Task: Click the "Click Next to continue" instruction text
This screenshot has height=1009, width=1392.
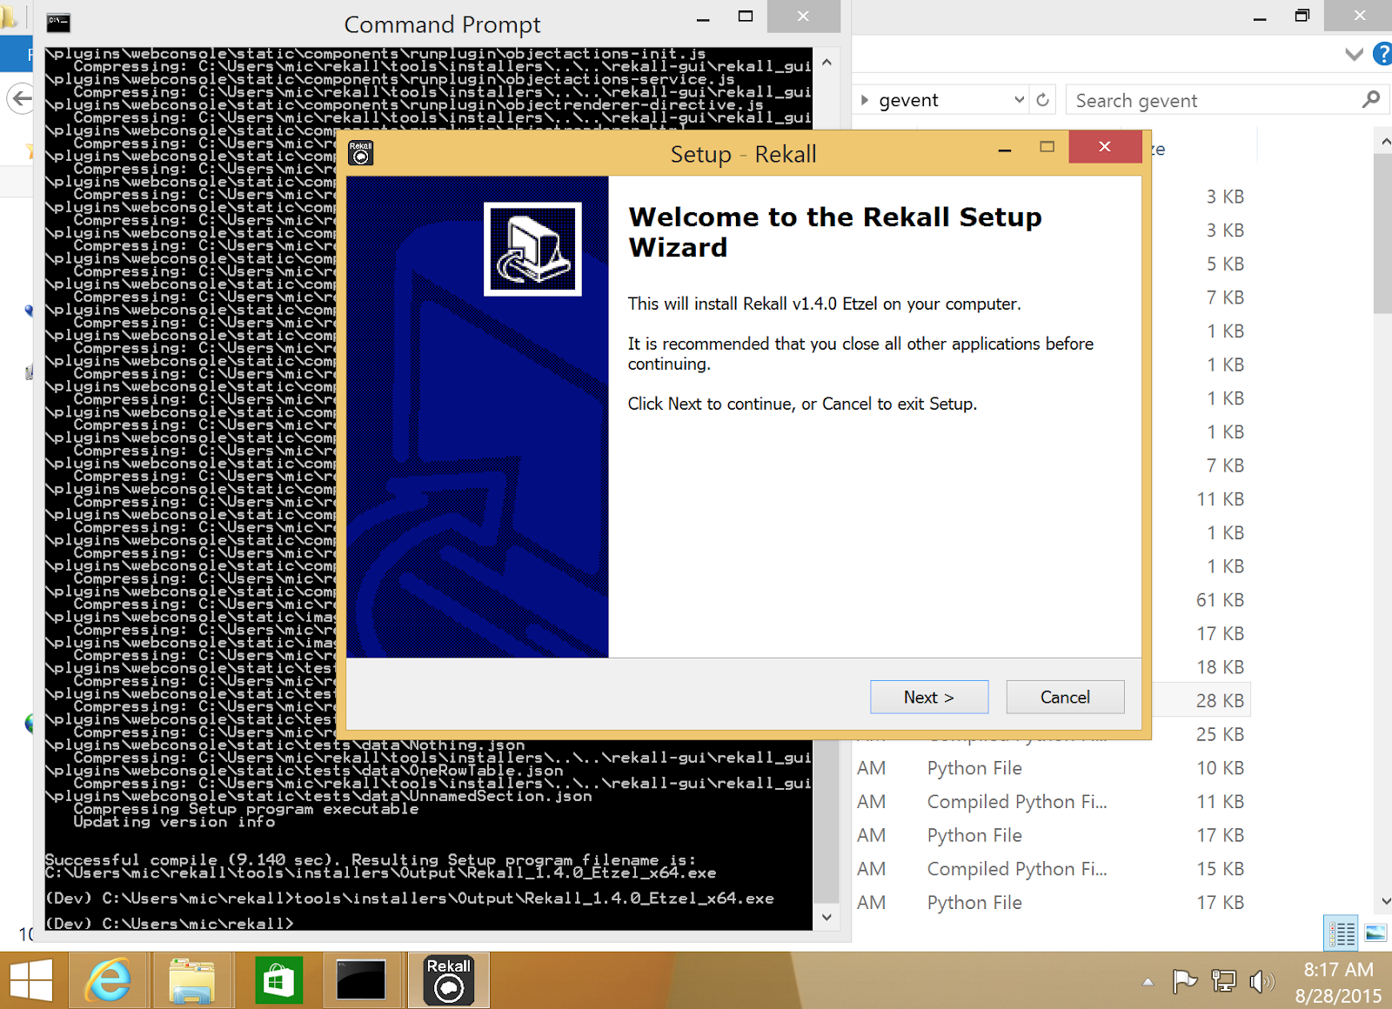Action: click(802, 404)
